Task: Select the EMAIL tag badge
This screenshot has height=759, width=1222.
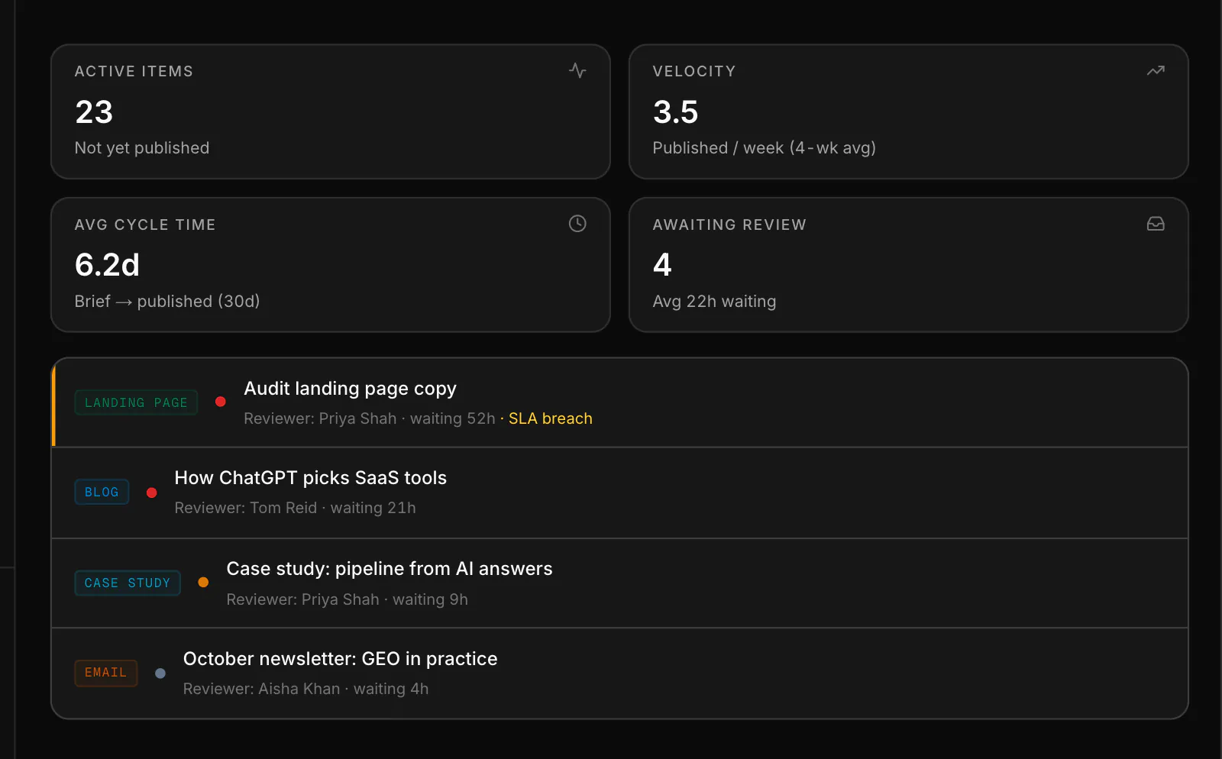Action: 106,673
